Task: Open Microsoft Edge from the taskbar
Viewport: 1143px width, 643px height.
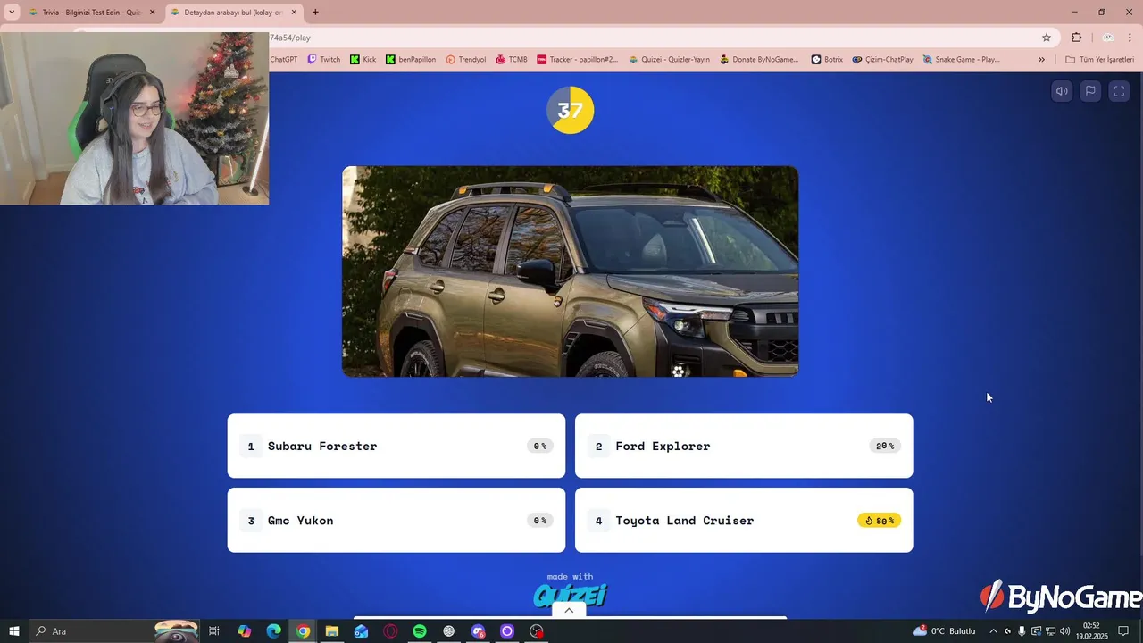Action: tap(273, 631)
